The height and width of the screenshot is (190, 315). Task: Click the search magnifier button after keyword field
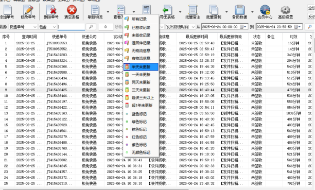point(91,27)
